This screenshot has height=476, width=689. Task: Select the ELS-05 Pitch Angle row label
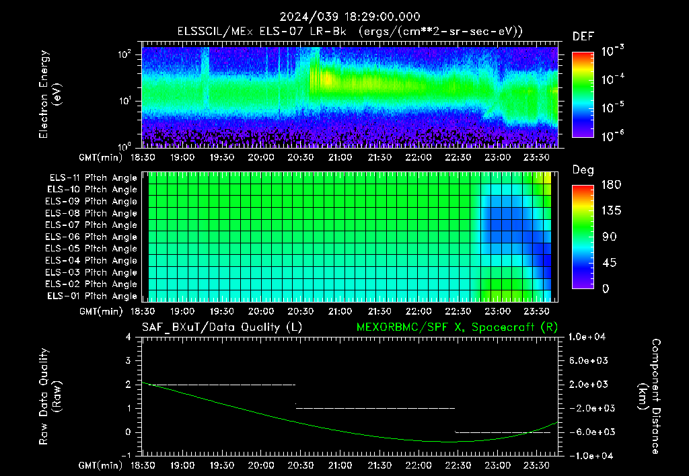click(x=92, y=249)
